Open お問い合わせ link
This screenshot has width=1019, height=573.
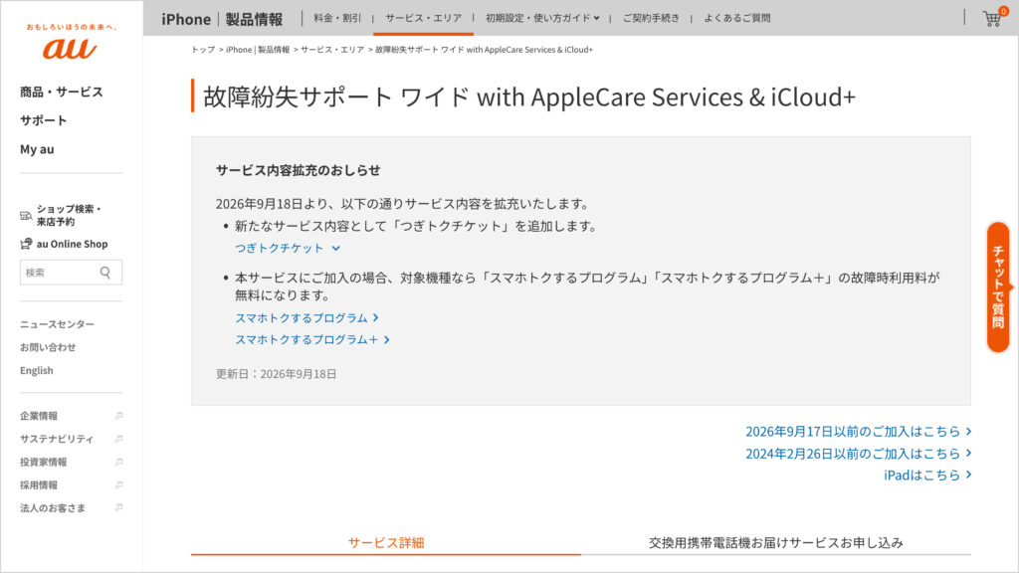pos(48,347)
